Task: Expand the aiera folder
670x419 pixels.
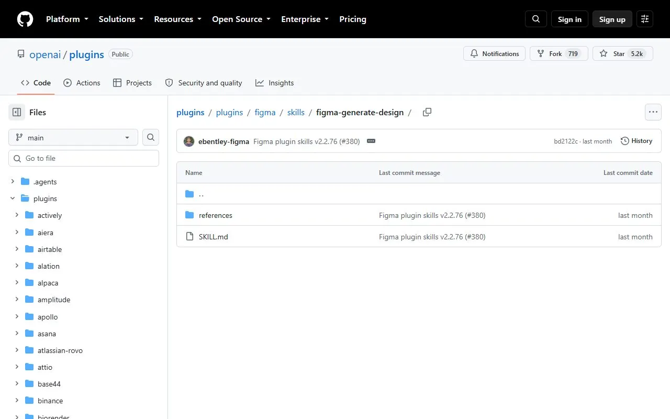Action: coord(17,233)
